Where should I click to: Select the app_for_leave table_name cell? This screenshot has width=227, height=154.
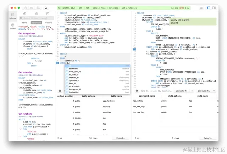coord(109,101)
